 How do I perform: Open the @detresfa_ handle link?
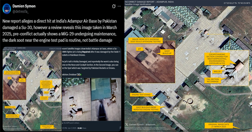tap(20, 12)
